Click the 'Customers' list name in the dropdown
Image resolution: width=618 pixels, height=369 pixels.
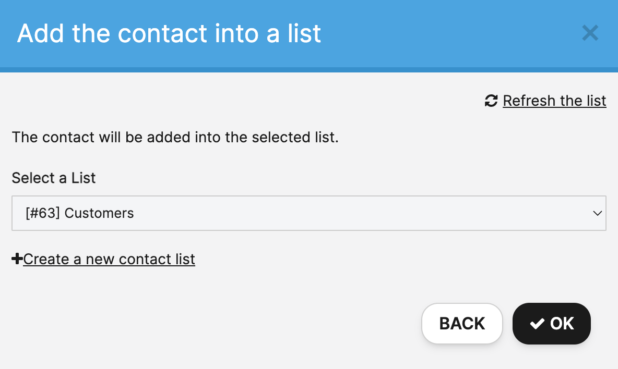99,213
